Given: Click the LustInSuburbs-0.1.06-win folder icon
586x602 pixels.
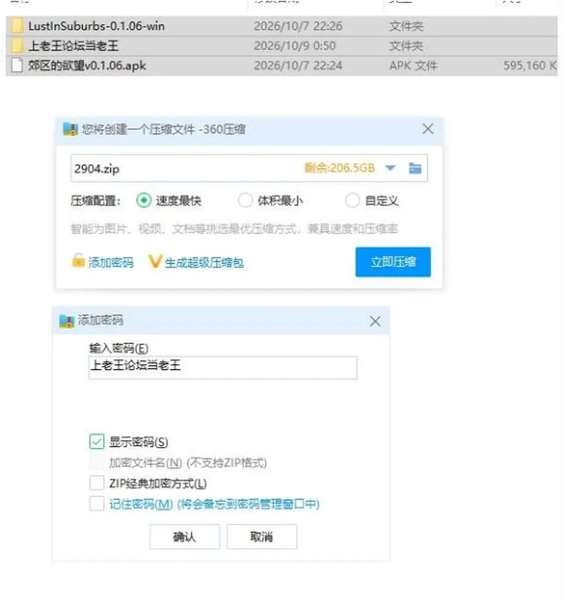Looking at the screenshot, I should coord(17,26).
